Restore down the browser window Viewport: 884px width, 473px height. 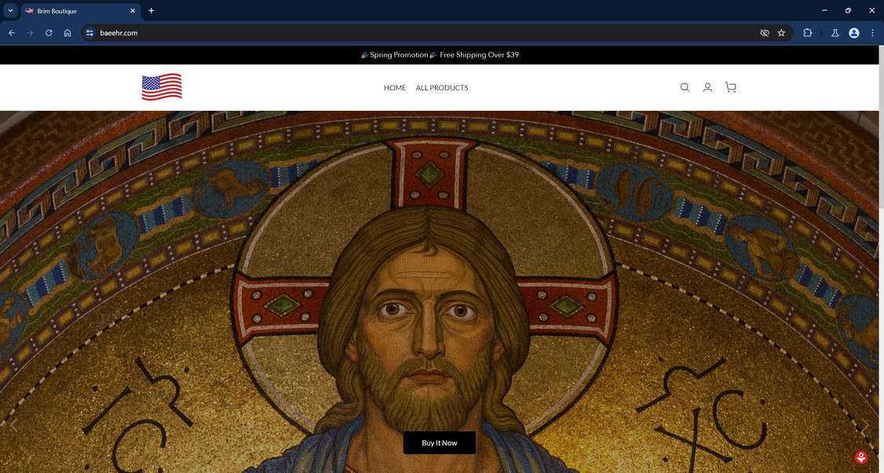point(848,10)
